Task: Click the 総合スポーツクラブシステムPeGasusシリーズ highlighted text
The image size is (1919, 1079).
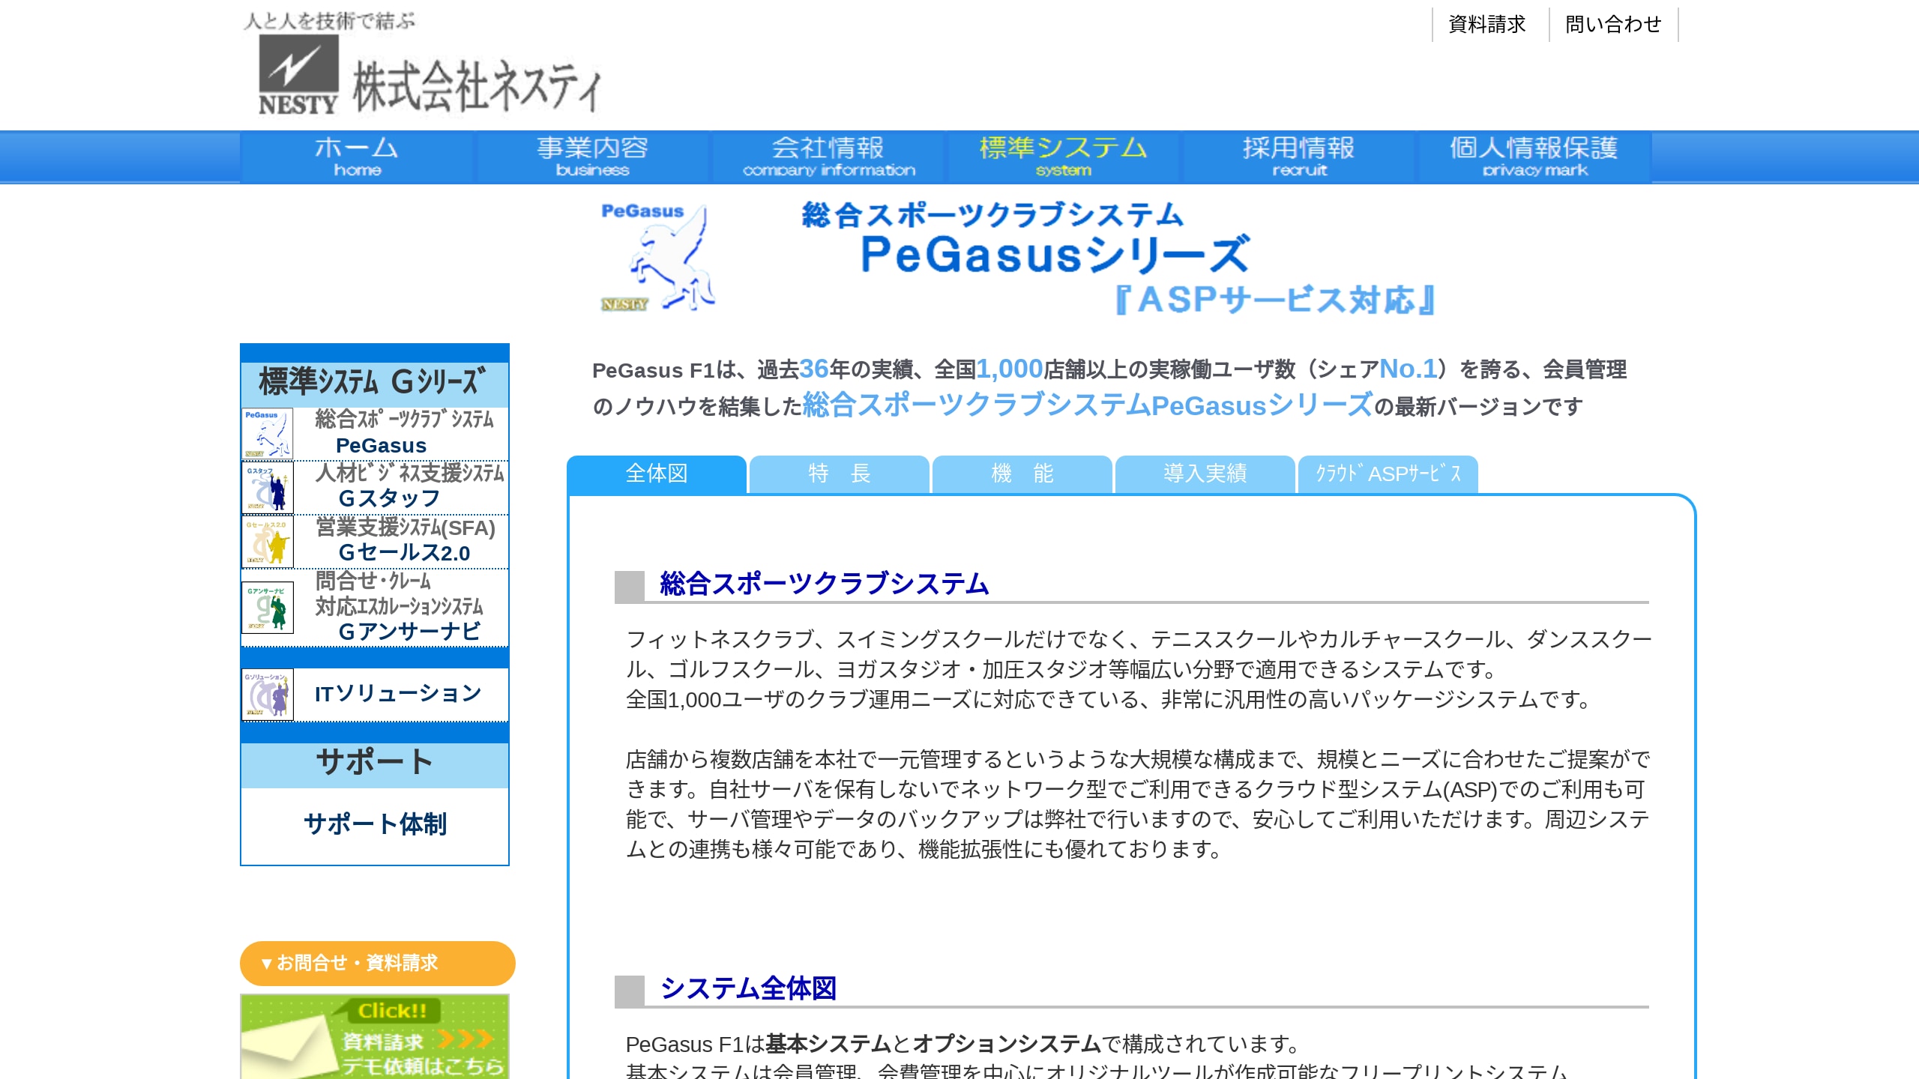Action: tap(1088, 405)
